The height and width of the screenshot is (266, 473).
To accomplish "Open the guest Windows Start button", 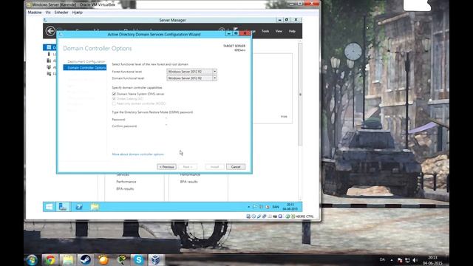I will [50, 207].
